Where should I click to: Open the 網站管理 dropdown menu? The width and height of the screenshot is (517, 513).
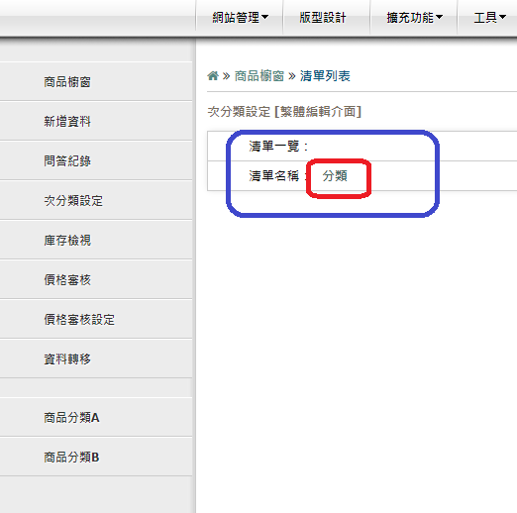tap(241, 17)
